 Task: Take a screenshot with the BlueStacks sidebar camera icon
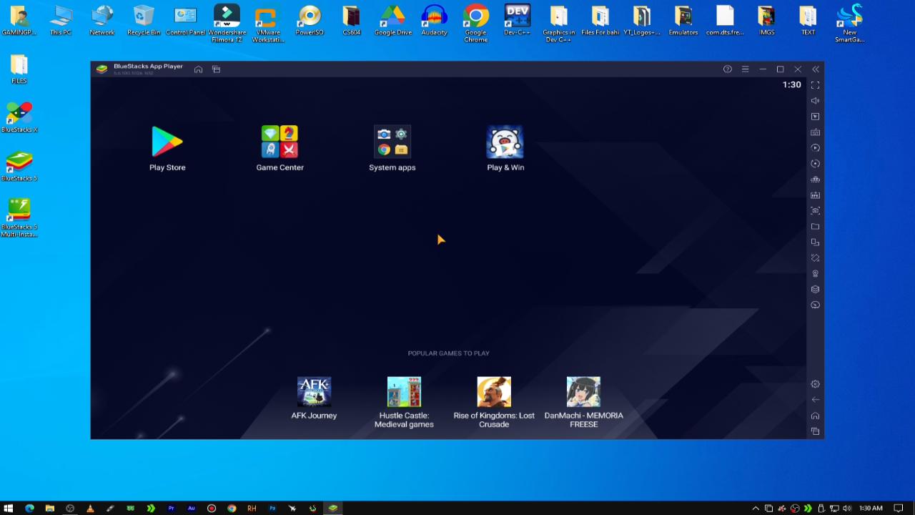tap(815, 211)
